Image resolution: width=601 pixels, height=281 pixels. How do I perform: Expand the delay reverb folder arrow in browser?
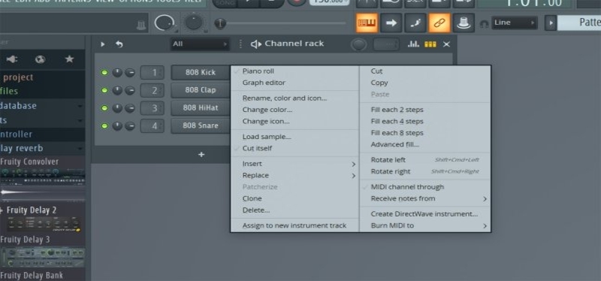click(80, 148)
